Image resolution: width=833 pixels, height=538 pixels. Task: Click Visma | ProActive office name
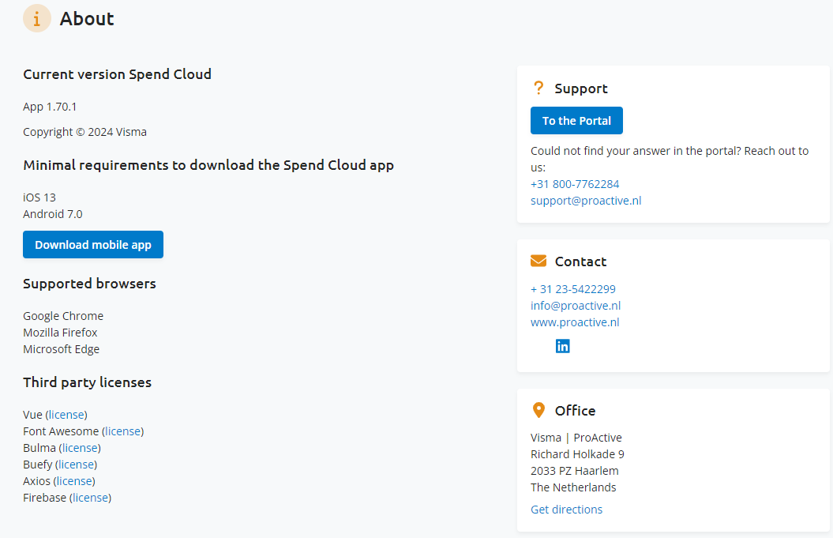pyautogui.click(x=576, y=438)
